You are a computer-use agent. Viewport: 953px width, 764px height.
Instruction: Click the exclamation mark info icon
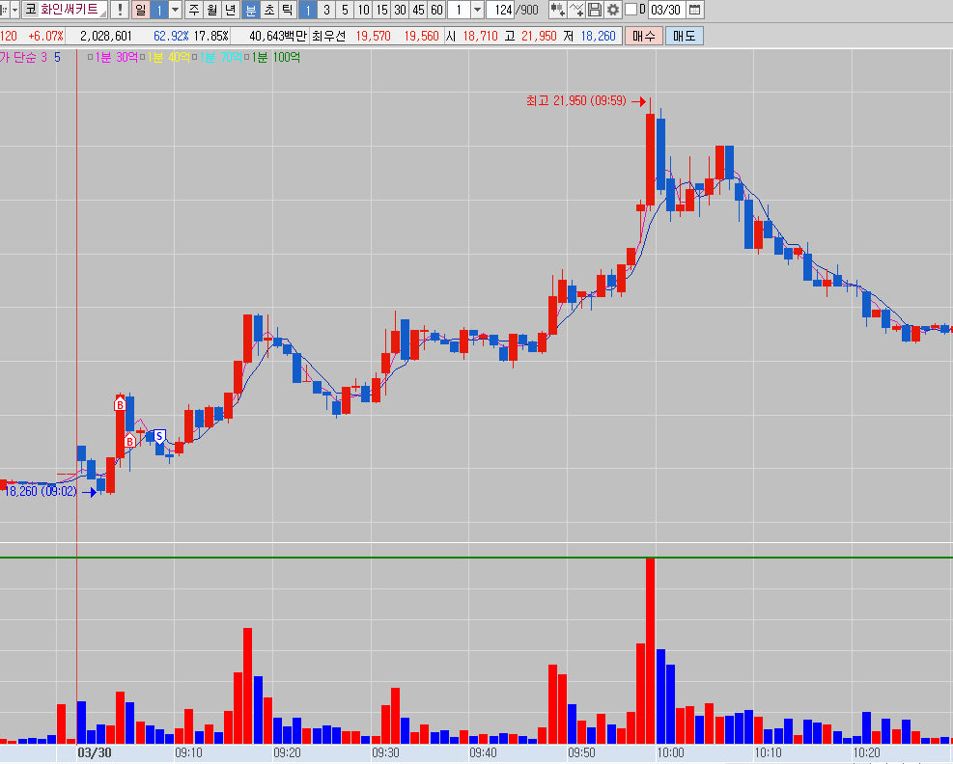click(x=119, y=10)
